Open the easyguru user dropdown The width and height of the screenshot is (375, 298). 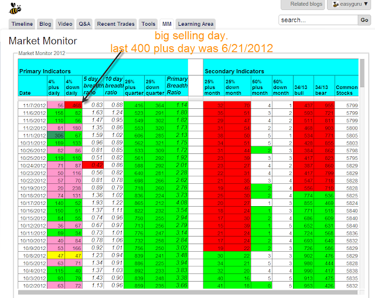[349, 4]
